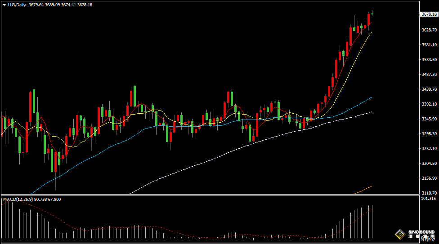Click the OHLC values next to the title
This screenshot has height=244, width=439.
(x=60, y=5)
